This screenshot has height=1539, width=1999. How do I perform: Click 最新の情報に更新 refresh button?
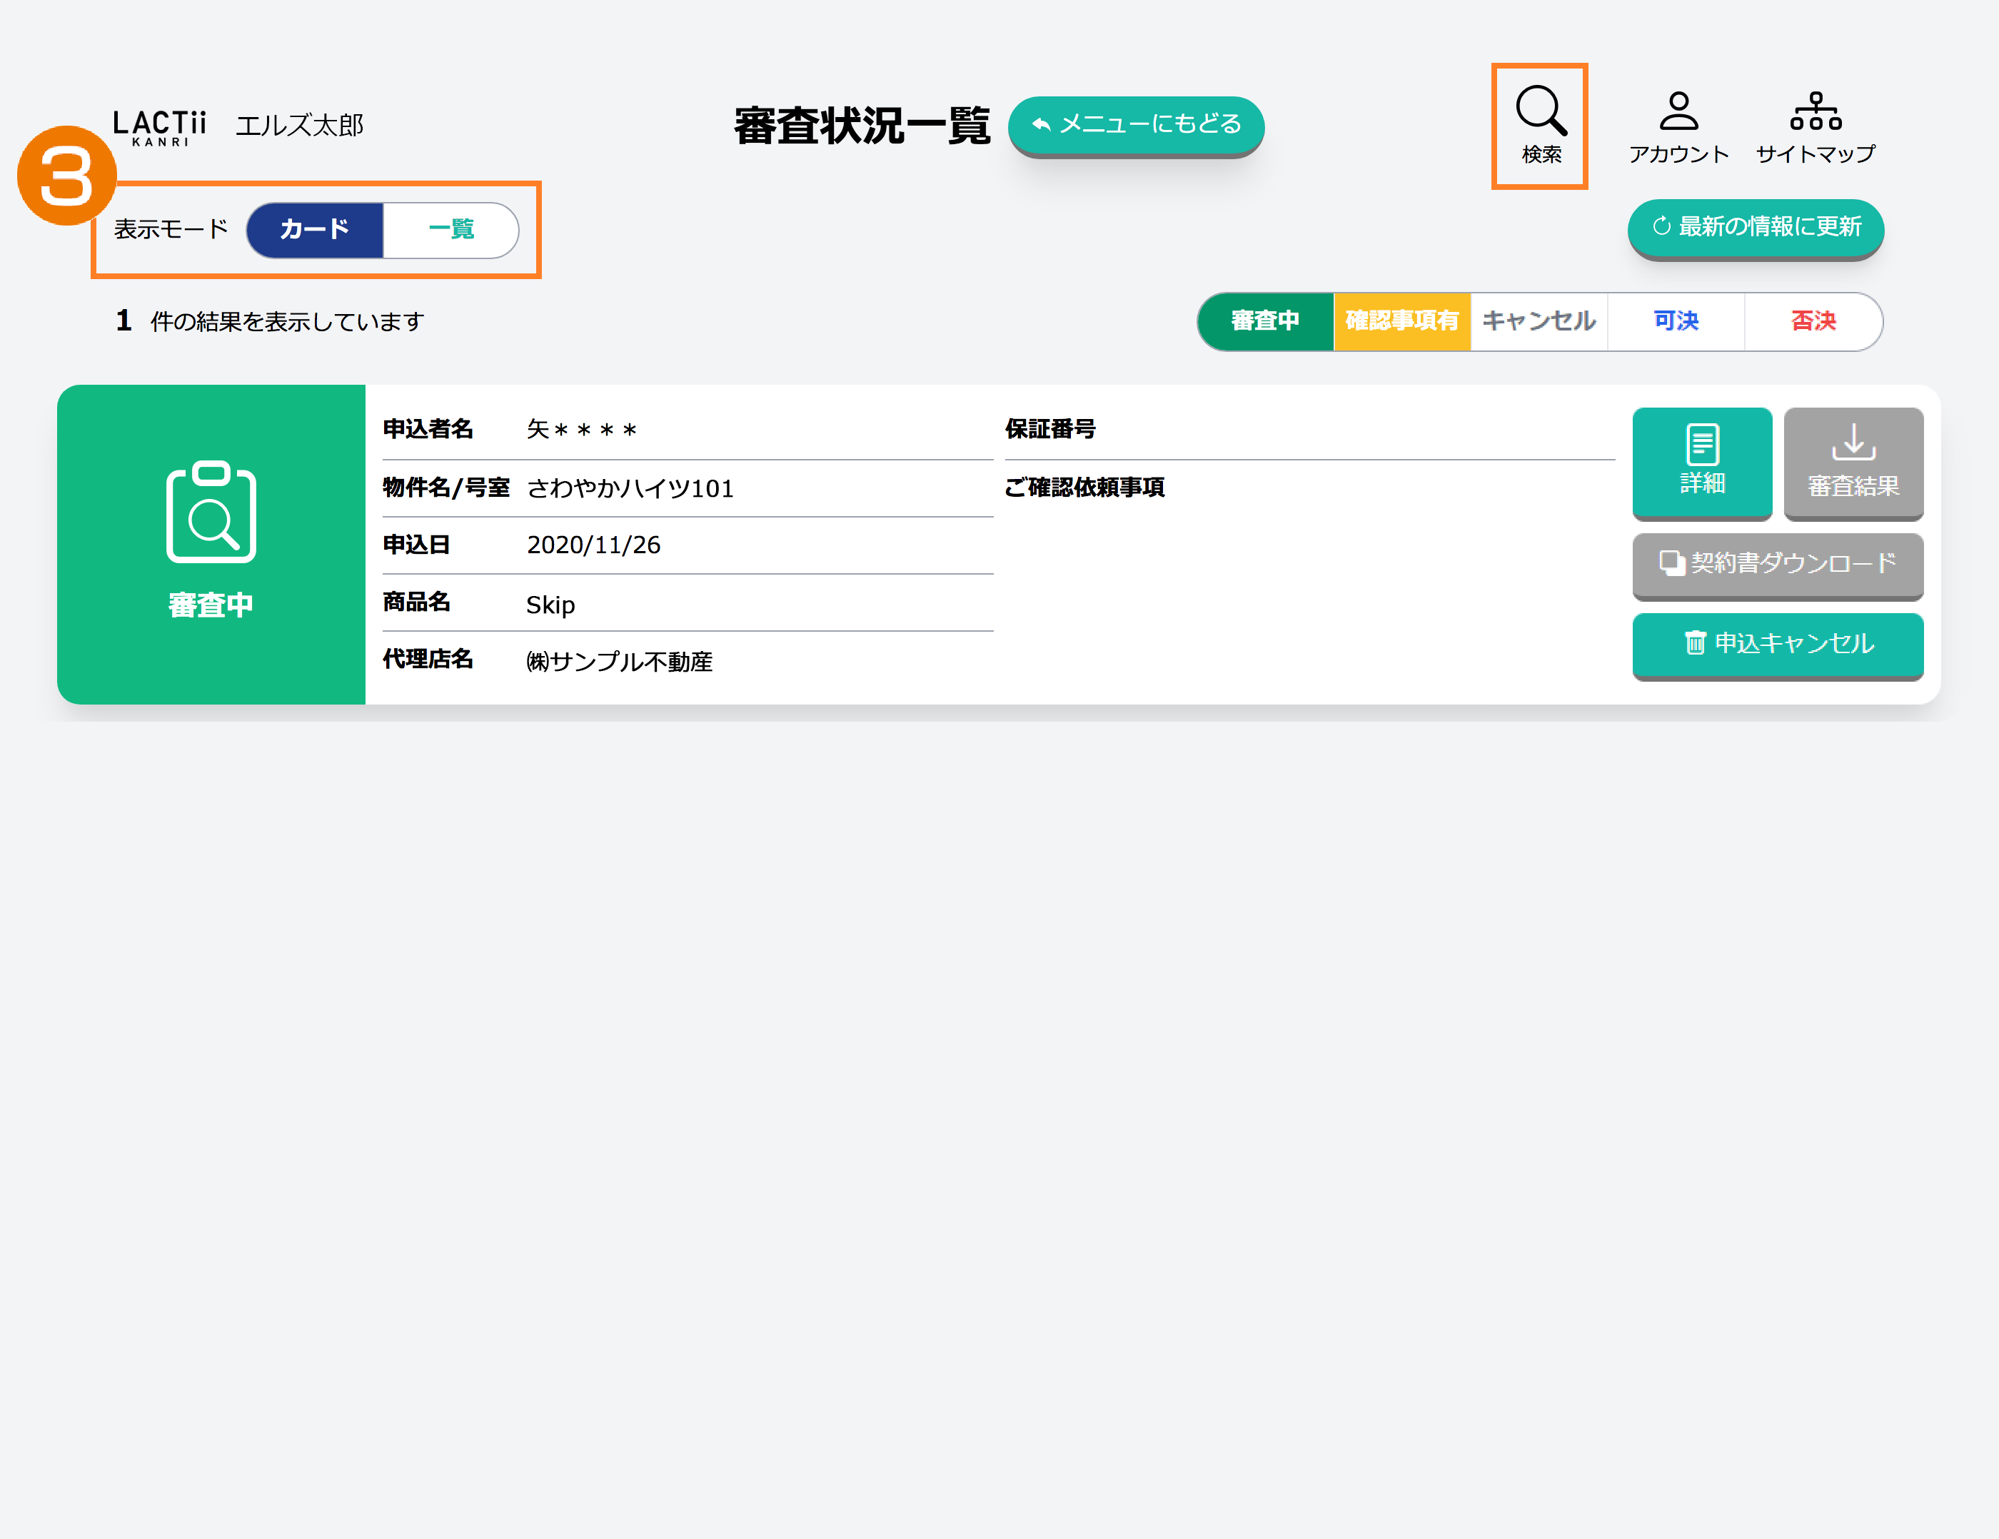coord(1755,227)
